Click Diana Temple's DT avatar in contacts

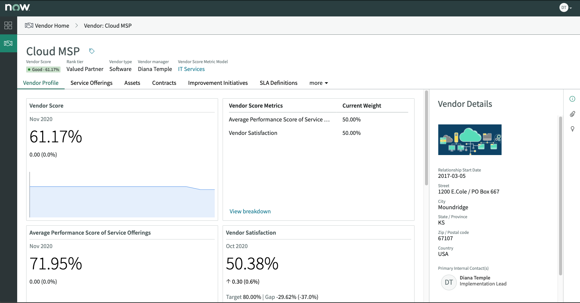click(449, 282)
